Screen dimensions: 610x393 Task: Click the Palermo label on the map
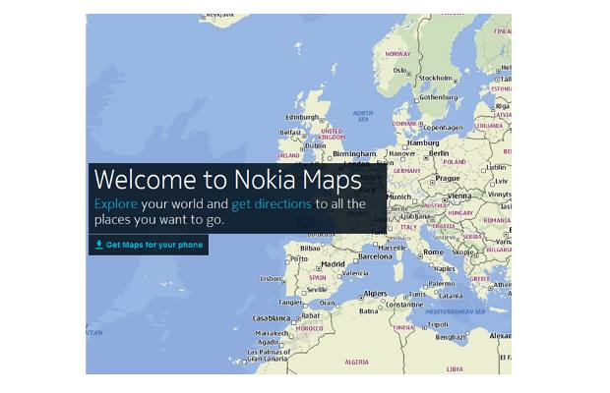442,284
